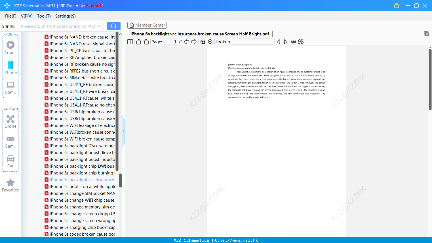Select the Phone category icon
The width and height of the screenshot is (432, 243).
(10, 65)
